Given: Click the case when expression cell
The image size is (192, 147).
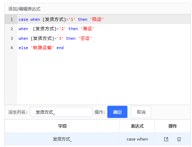Looking at the screenshot, I should (x=137, y=139).
